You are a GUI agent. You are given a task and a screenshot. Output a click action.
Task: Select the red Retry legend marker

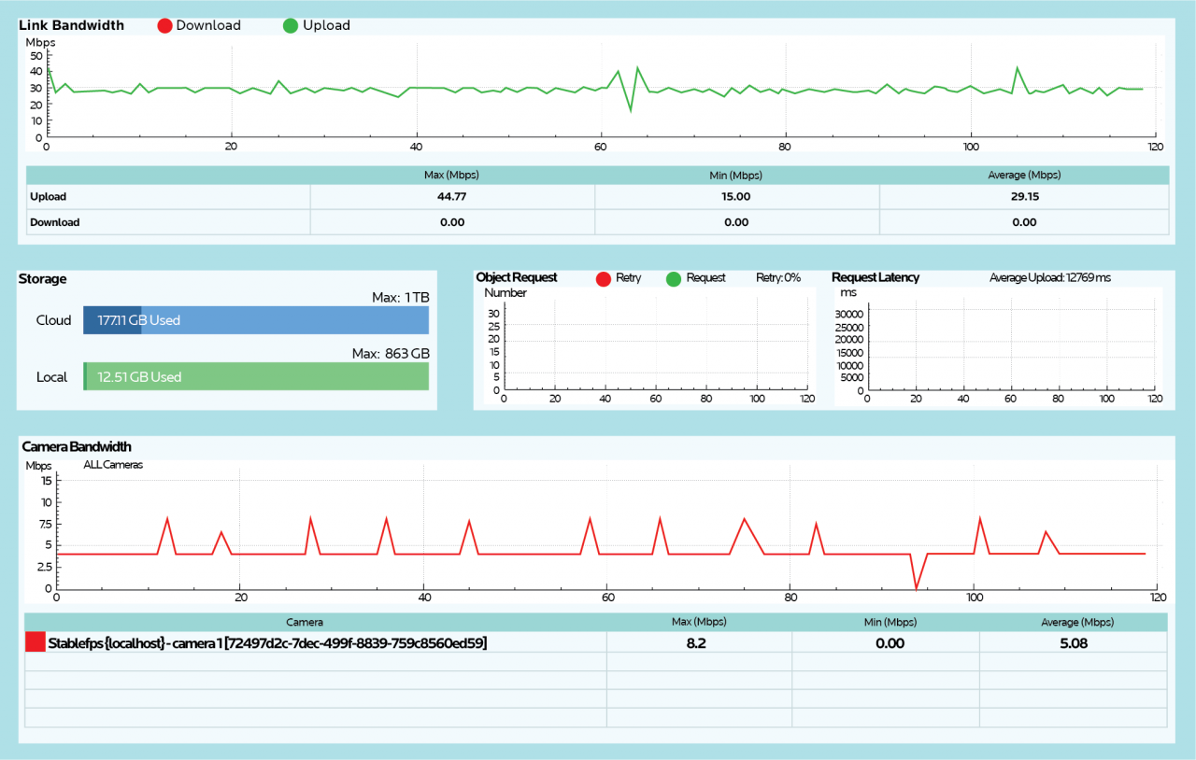point(604,277)
